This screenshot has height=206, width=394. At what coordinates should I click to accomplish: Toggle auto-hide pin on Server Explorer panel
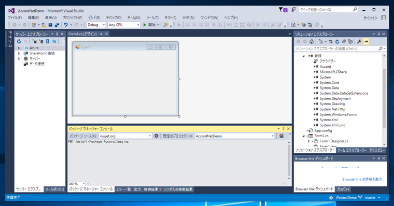[57, 34]
